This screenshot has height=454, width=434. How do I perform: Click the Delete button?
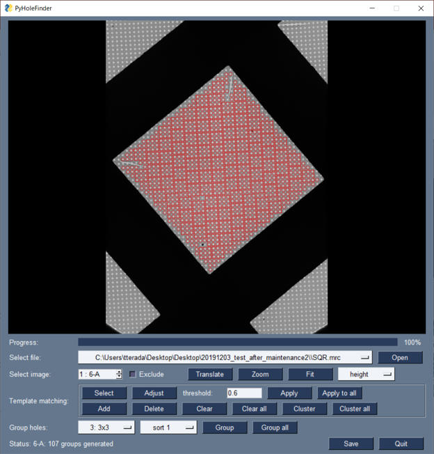pyautogui.click(x=154, y=409)
